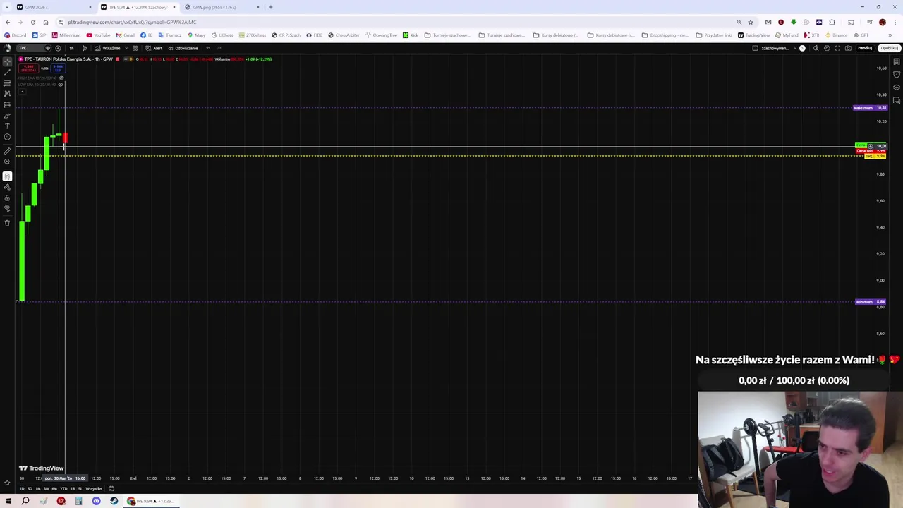Click the undo arrow in the toolbar
The width and height of the screenshot is (903, 508).
pos(208,48)
